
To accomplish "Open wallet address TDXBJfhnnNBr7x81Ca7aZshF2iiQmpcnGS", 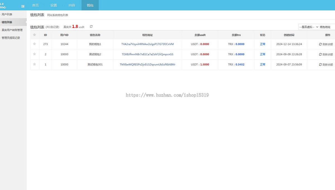I will pos(147,54).
